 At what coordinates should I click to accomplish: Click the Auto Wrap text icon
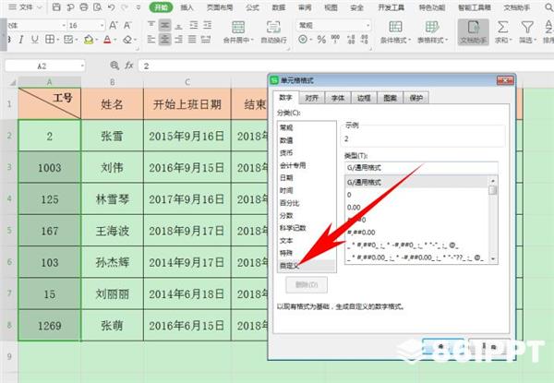coord(273,27)
